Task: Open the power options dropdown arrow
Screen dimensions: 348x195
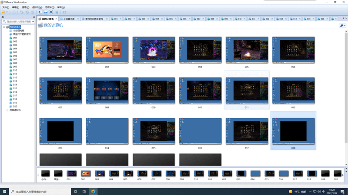Action: [x=7, y=12]
